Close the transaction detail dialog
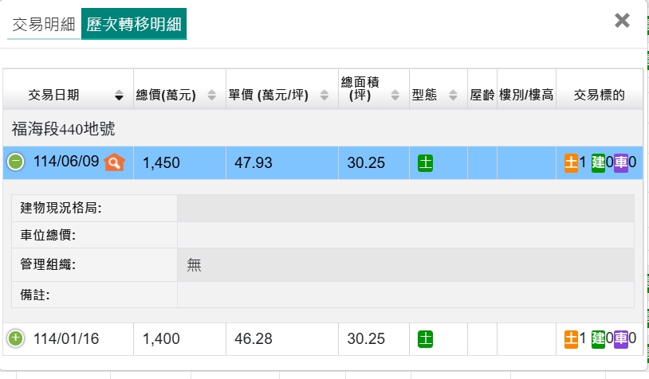Viewport: 649px width, 379px height. coord(622,21)
